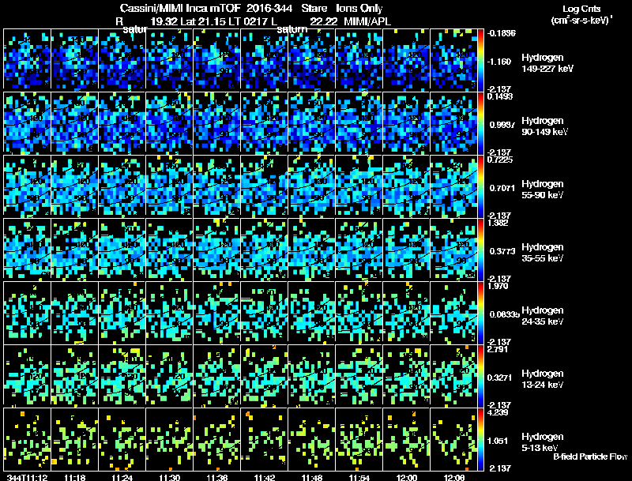Open the Hydrogen 13-24 keV panel at 11:18
The height and width of the screenshot is (481, 632).
[74, 375]
